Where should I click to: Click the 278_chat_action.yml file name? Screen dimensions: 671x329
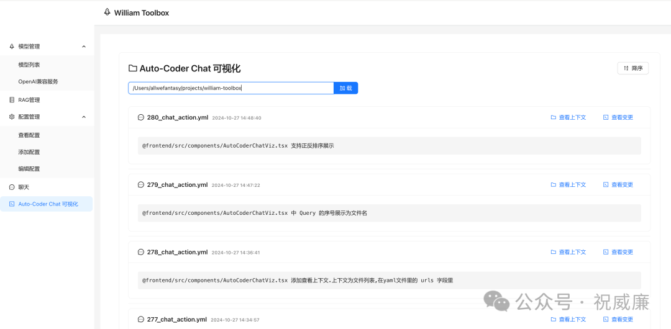click(178, 252)
